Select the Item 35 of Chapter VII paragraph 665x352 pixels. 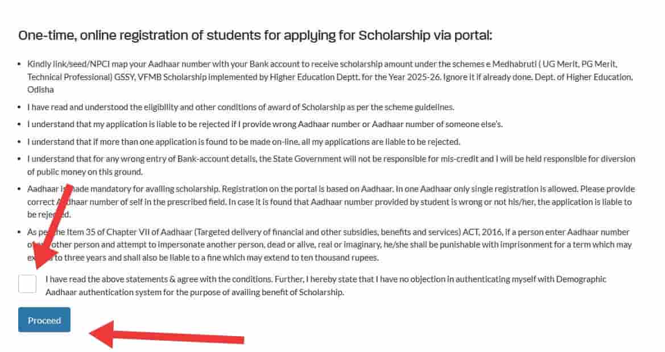tap(329, 245)
